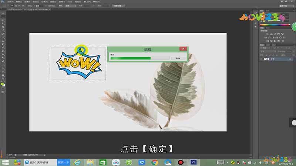Screen dimensions: 296x166
Task: Click the color spectrum ramp in Color panel
Action: point(275,25)
